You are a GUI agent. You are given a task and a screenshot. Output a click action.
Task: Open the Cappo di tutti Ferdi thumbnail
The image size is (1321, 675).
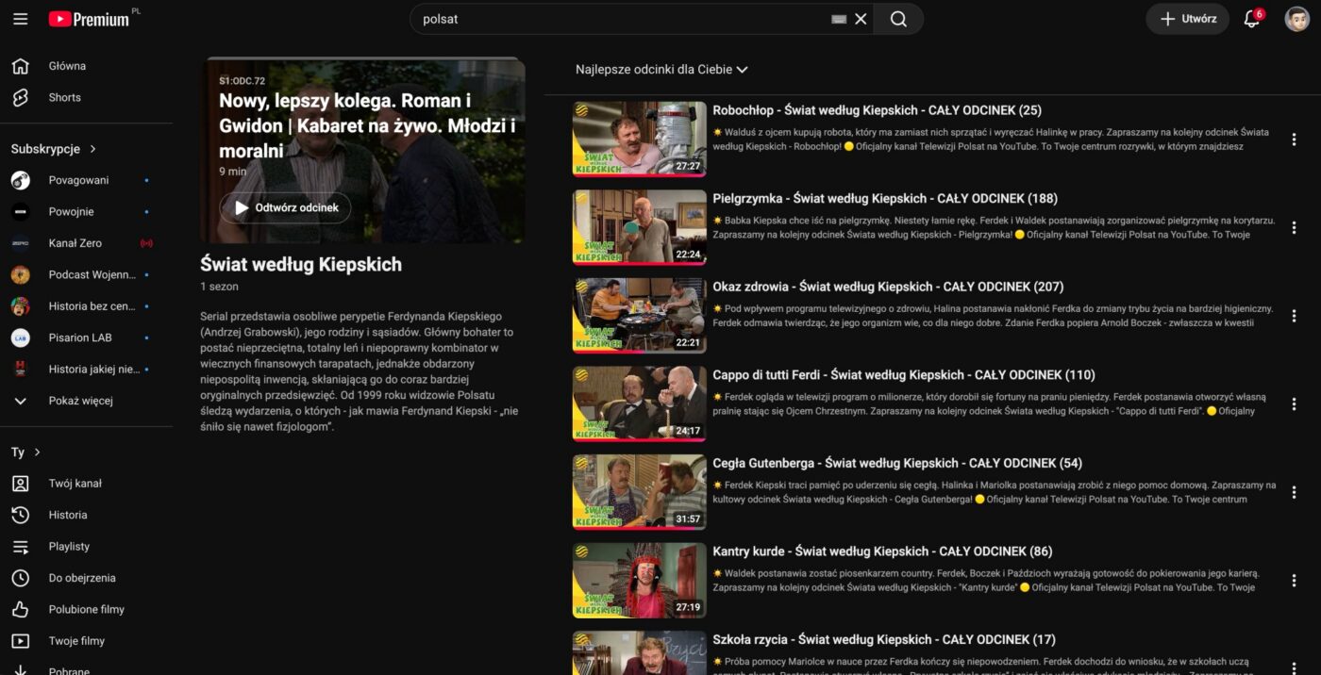[x=639, y=403]
